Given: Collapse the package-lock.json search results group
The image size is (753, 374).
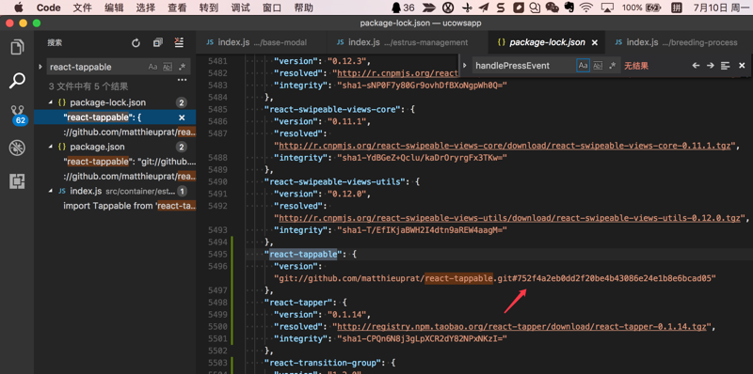Looking at the screenshot, I should tap(51, 102).
